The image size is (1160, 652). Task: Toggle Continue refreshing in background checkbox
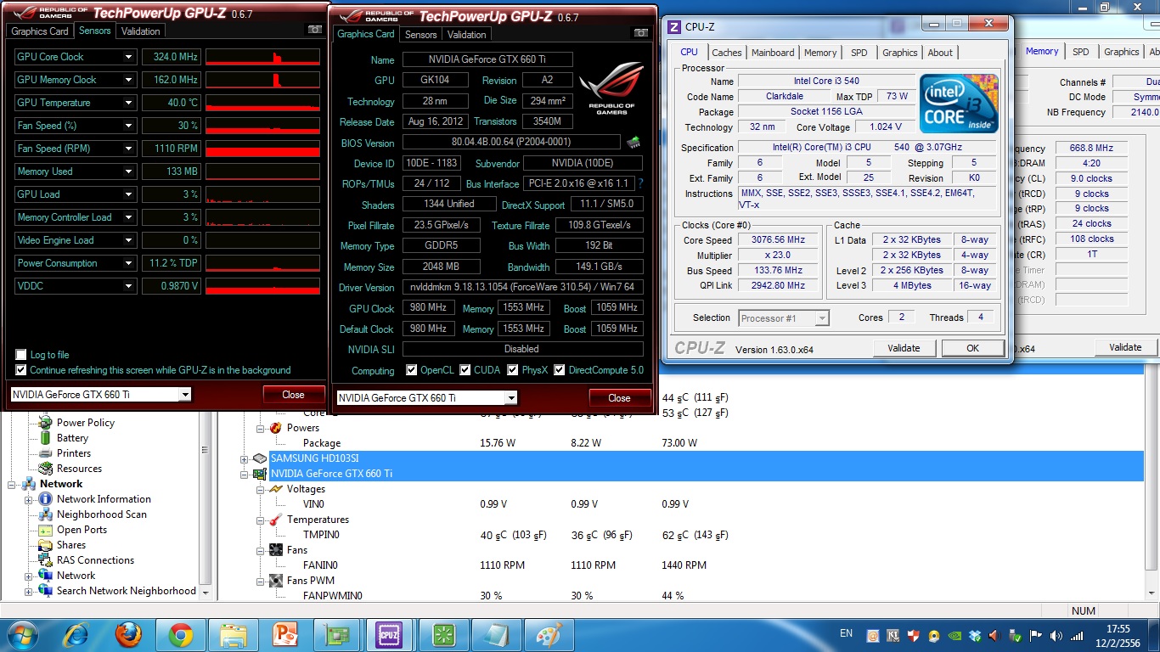click(20, 370)
